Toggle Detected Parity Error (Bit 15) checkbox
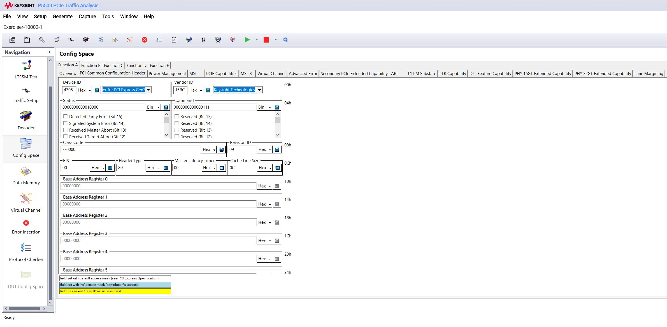 [66, 116]
